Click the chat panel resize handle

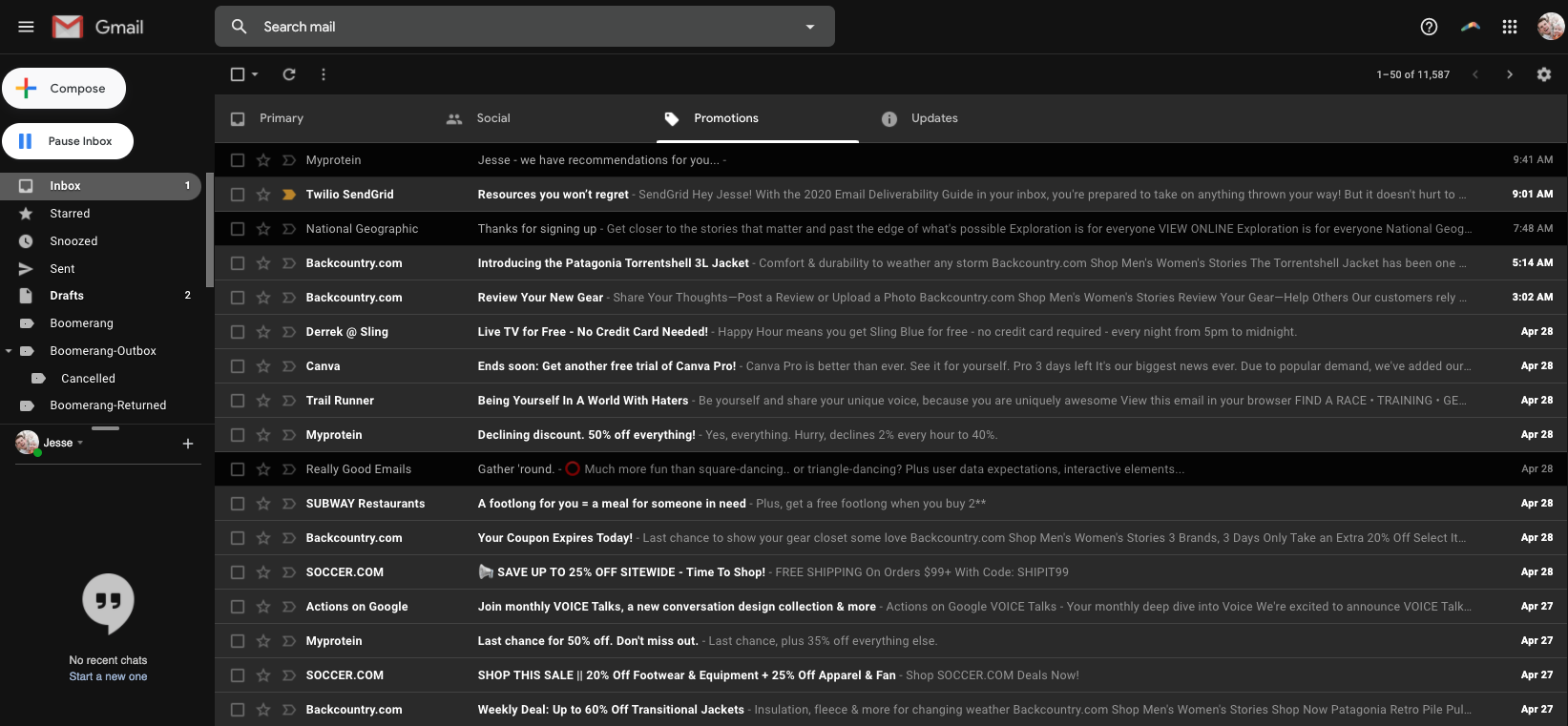pos(105,428)
